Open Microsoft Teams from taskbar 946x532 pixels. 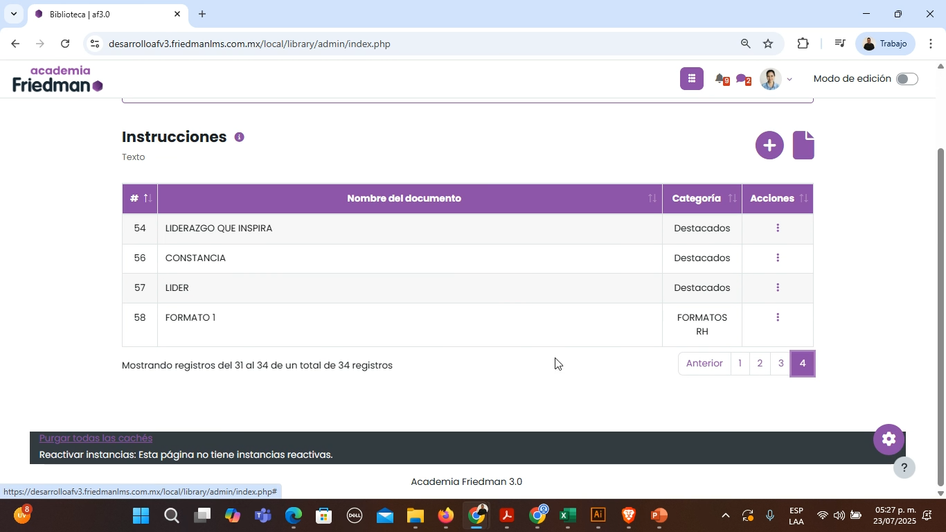pyautogui.click(x=262, y=516)
